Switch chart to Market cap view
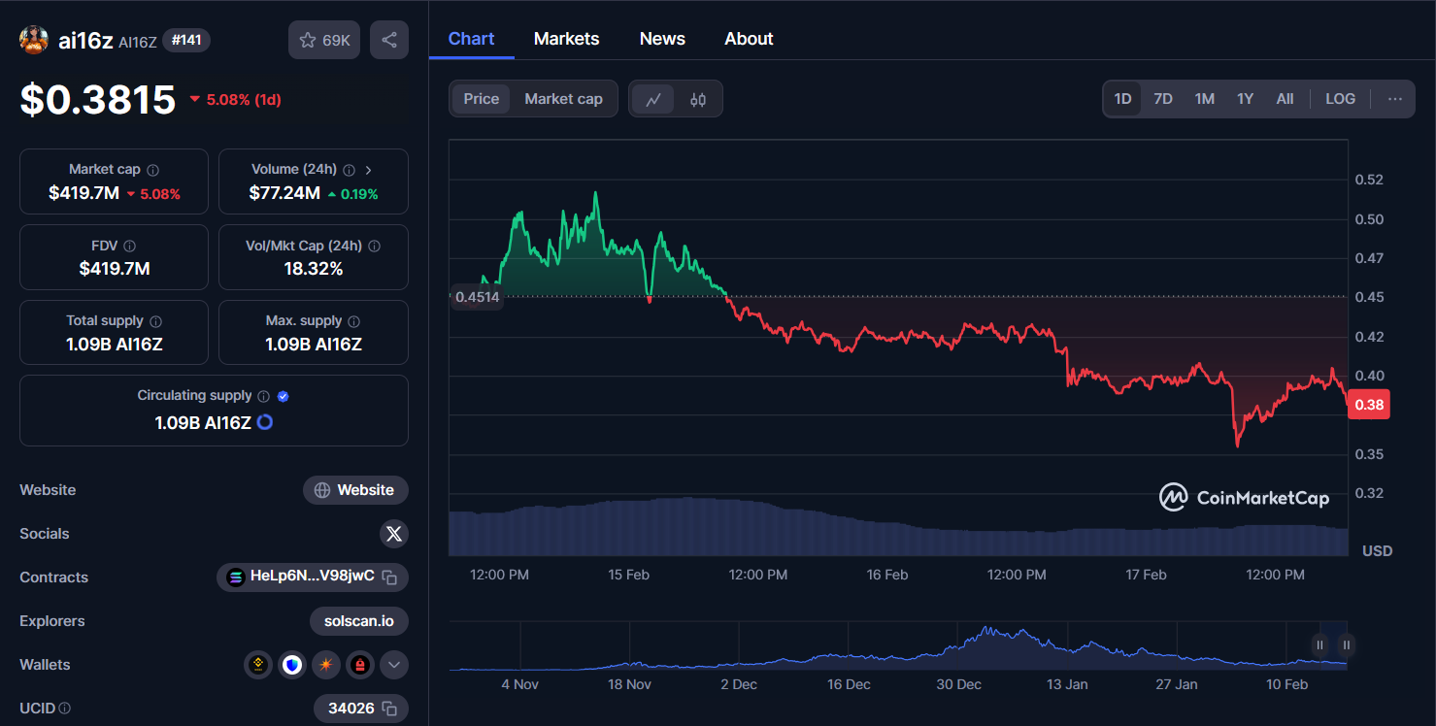1436x726 pixels. click(563, 98)
